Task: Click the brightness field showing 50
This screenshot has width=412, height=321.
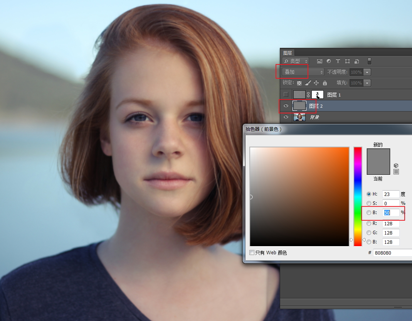Action: coord(391,213)
